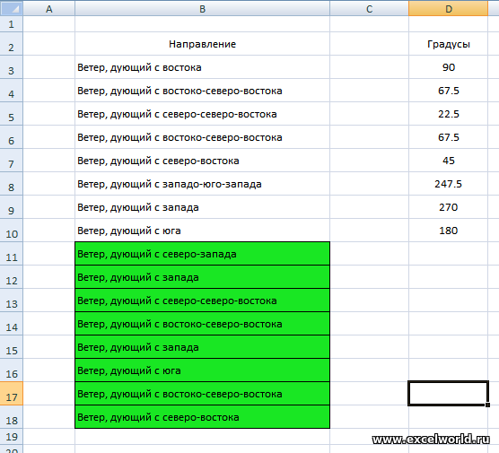Open the www.excelworld.ru watermark link
Viewport: 499px width, 453px height.
pyautogui.click(x=431, y=440)
